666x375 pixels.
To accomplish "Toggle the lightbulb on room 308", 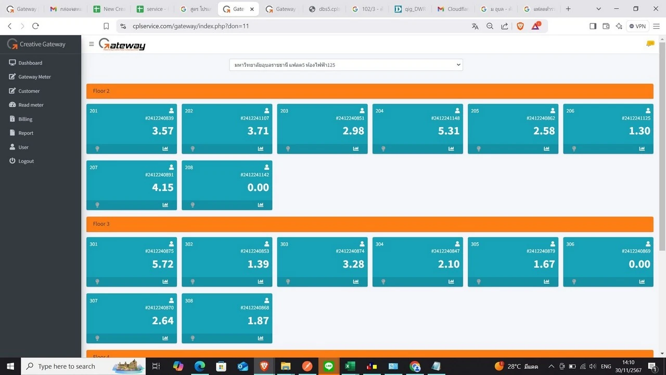I will 193,338.
